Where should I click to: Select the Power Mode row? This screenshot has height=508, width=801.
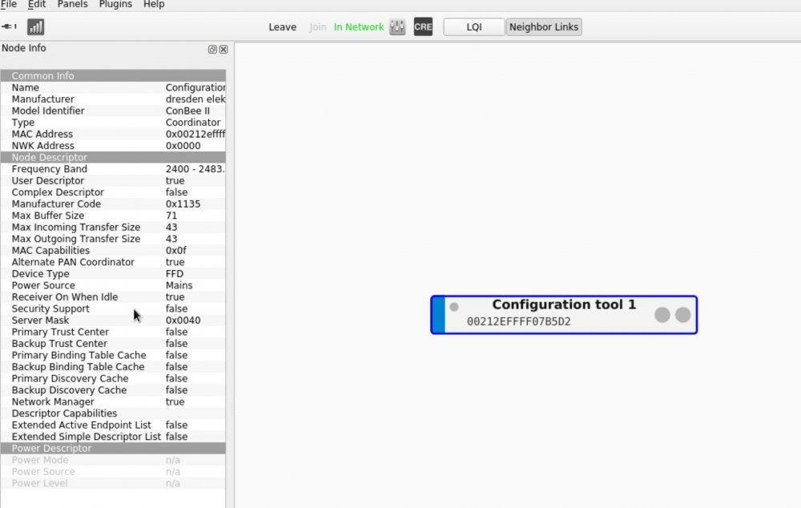[x=113, y=460]
